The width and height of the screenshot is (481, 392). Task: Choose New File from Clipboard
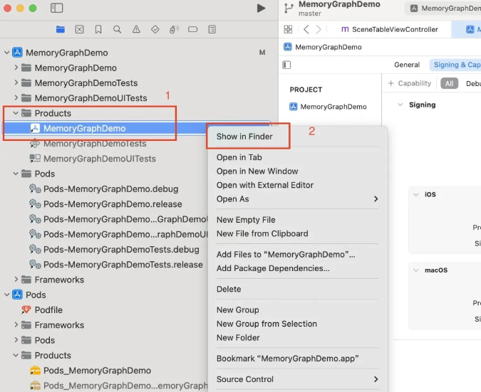pyautogui.click(x=262, y=233)
